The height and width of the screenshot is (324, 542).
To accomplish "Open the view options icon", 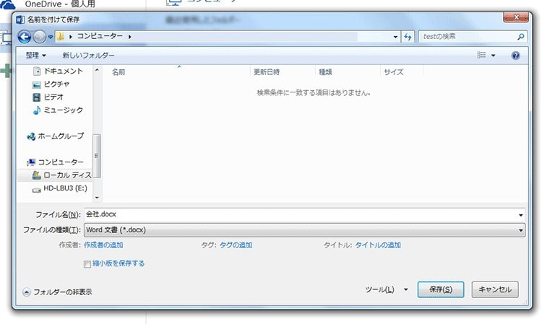I will [x=482, y=55].
